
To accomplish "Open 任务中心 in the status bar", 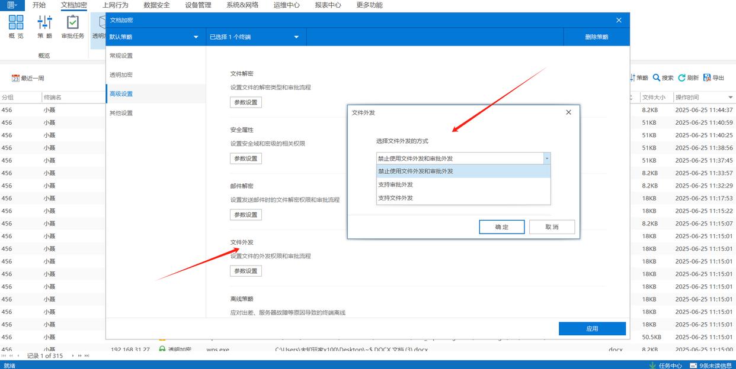I will [x=665, y=365].
